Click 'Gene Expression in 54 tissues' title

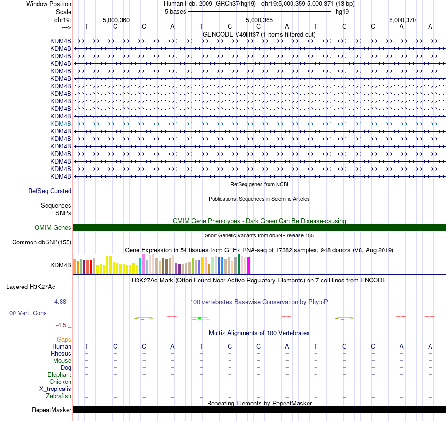tap(259, 250)
